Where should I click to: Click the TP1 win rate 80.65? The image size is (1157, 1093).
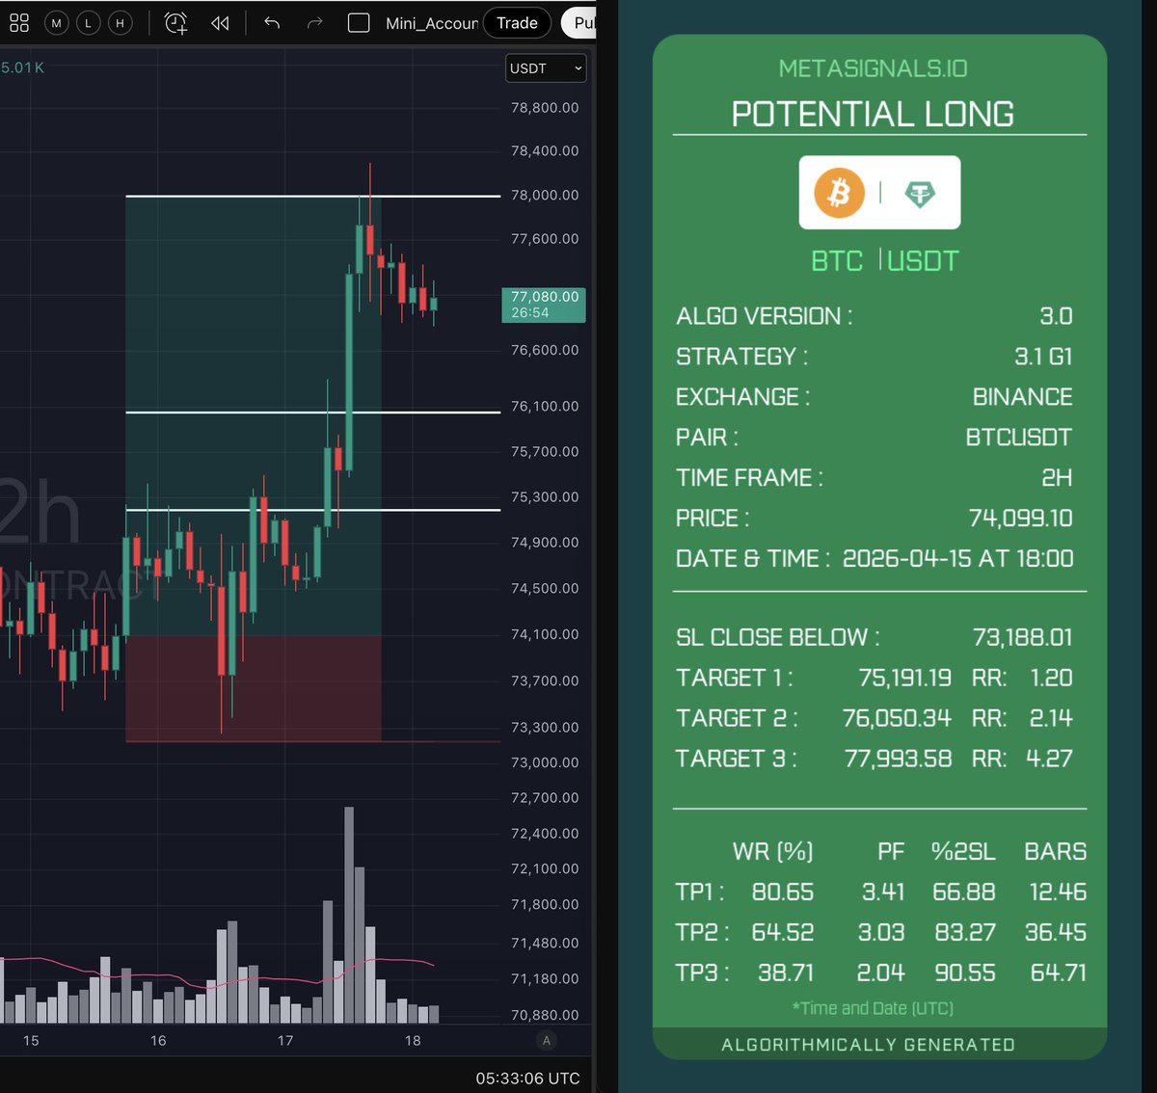[783, 893]
